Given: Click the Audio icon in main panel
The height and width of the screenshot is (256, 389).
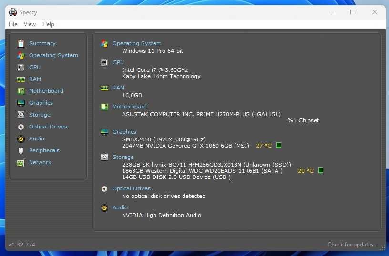Looking at the screenshot, I should tap(104, 208).
